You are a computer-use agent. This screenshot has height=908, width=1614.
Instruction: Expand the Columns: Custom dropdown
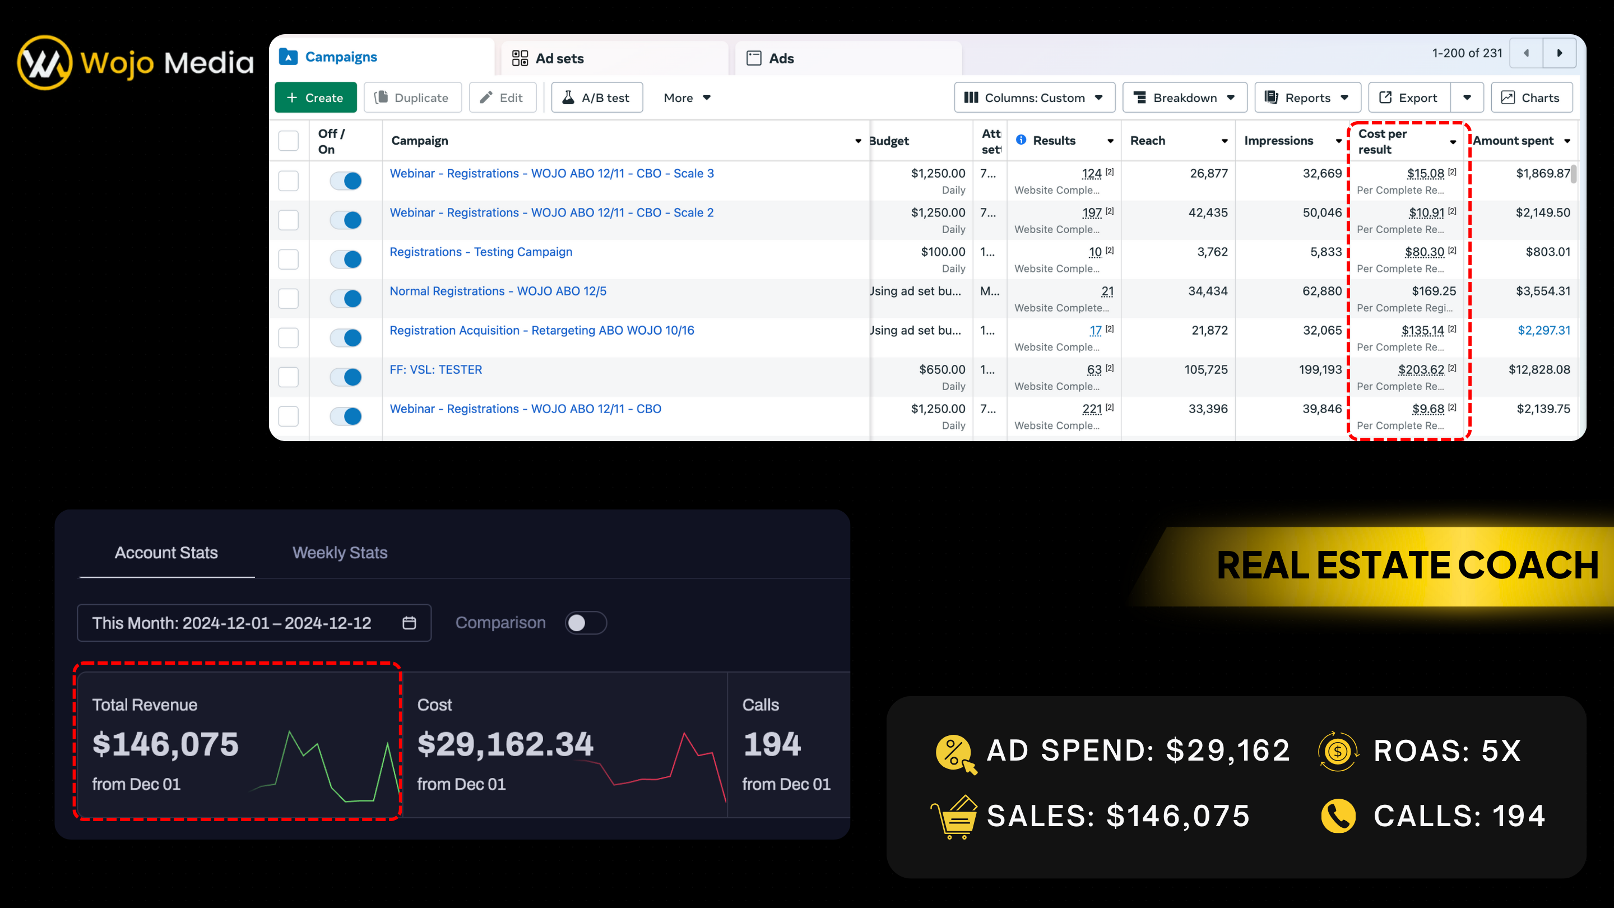[1034, 98]
